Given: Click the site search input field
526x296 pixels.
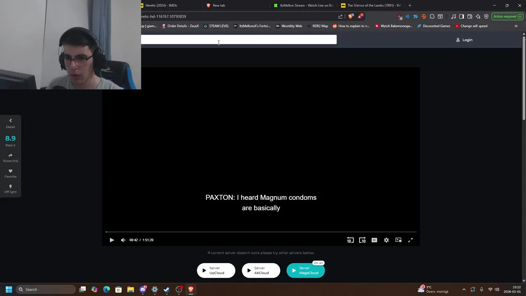Looking at the screenshot, I should click(x=239, y=39).
